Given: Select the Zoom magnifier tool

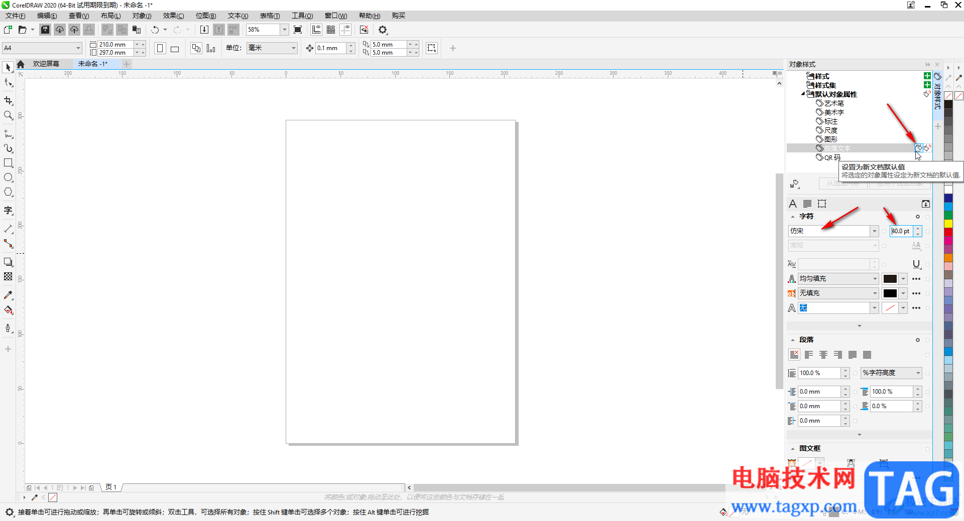Looking at the screenshot, I should point(8,115).
